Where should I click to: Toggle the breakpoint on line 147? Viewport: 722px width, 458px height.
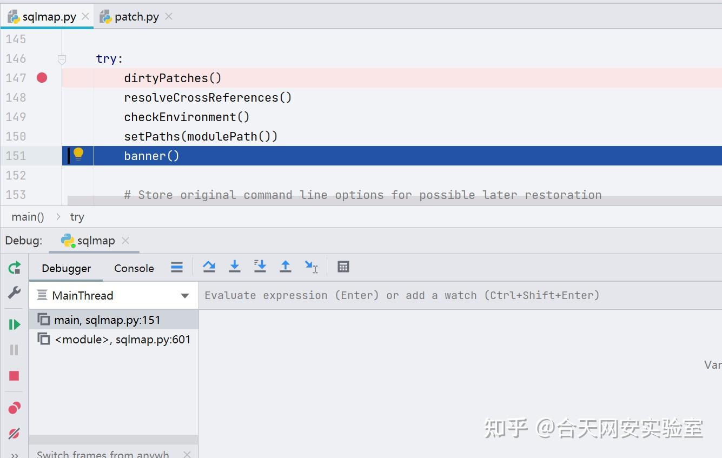[42, 78]
